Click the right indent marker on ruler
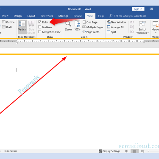 (144, 42)
